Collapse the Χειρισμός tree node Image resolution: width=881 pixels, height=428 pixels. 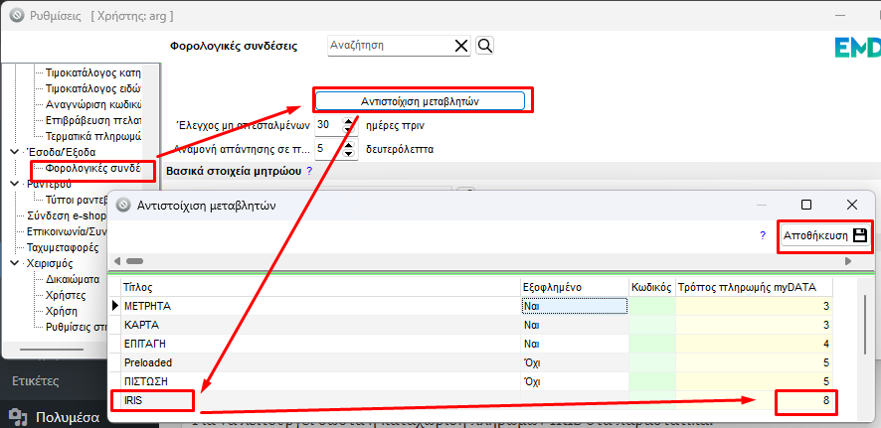(14, 264)
